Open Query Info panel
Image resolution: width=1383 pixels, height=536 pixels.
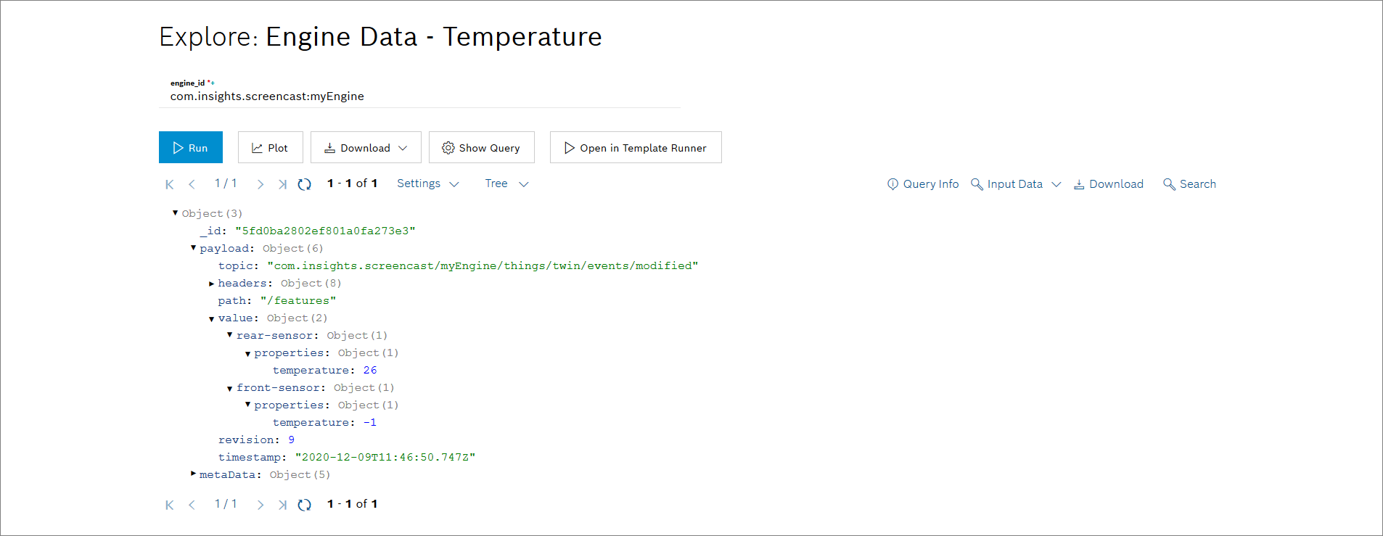tap(923, 184)
